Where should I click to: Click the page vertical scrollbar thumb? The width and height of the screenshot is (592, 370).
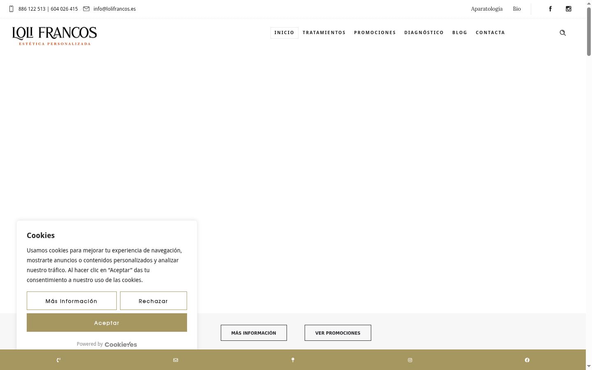[x=589, y=32]
